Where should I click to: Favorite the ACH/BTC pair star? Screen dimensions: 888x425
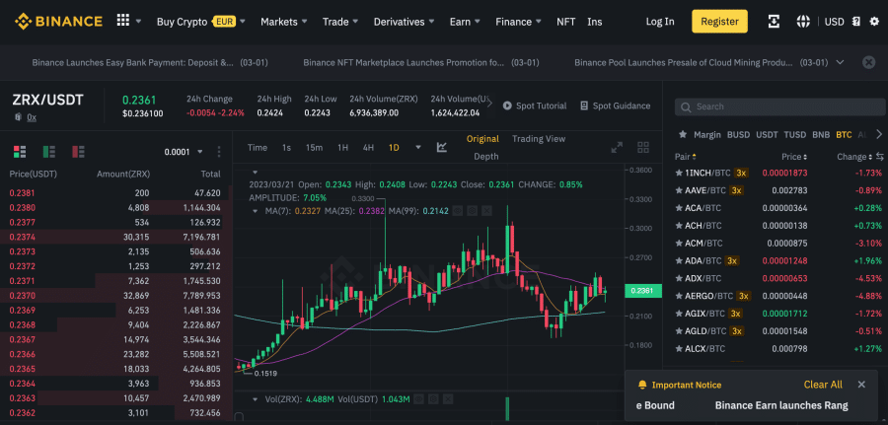[x=679, y=225]
